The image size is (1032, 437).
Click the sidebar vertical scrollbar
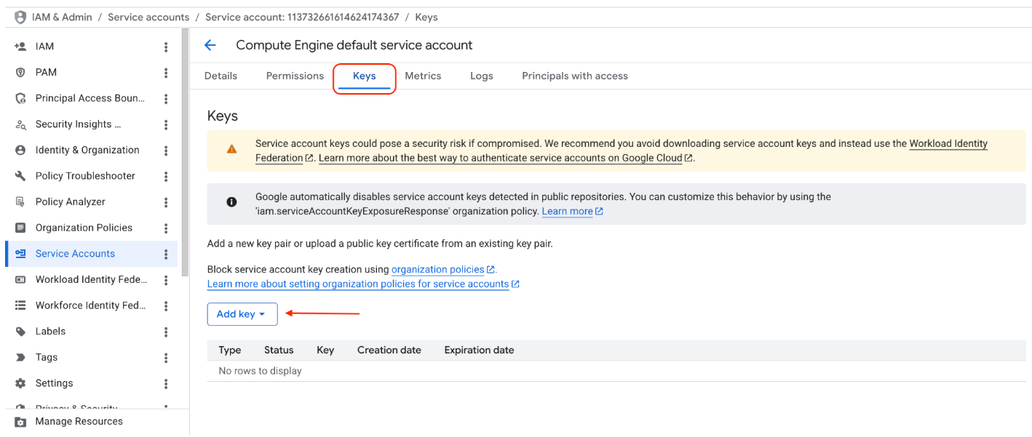185,153
